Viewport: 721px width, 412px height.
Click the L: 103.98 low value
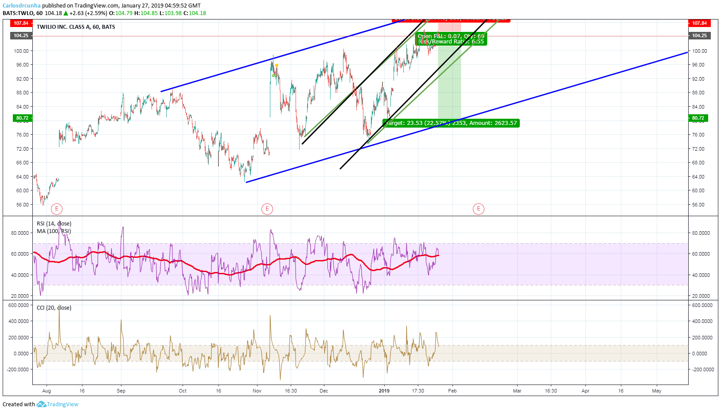coord(170,13)
